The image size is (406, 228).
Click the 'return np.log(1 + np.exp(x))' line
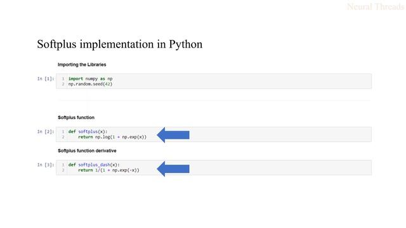[x=112, y=137]
